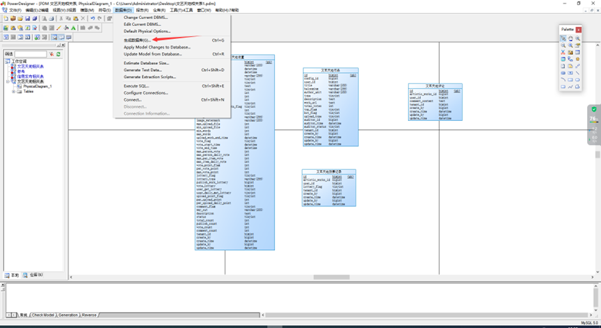Select the Arc tool in Palette

pos(563,80)
